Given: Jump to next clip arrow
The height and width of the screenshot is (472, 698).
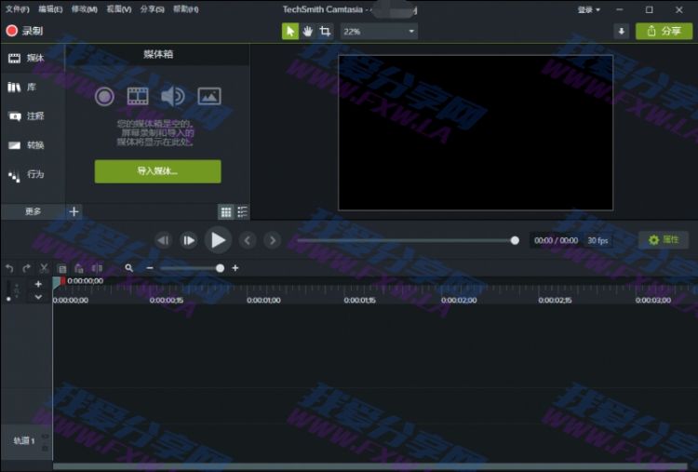Looking at the screenshot, I should 273,240.
